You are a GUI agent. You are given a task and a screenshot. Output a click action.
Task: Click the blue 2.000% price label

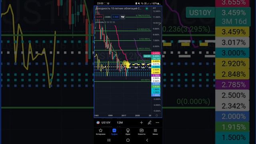156,84
